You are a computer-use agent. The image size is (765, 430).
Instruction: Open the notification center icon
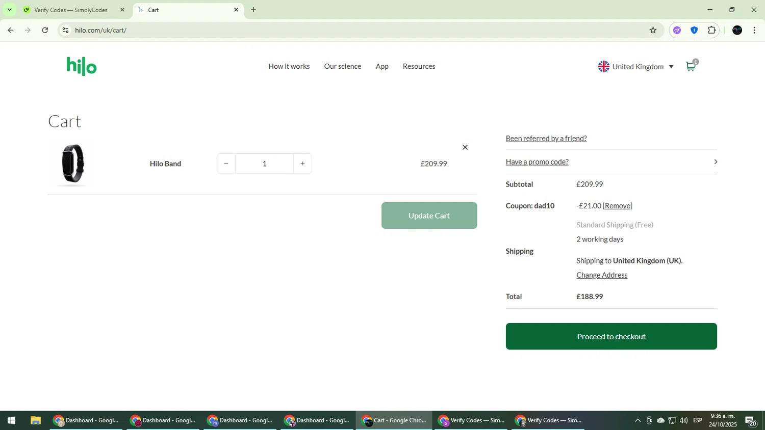(750, 421)
